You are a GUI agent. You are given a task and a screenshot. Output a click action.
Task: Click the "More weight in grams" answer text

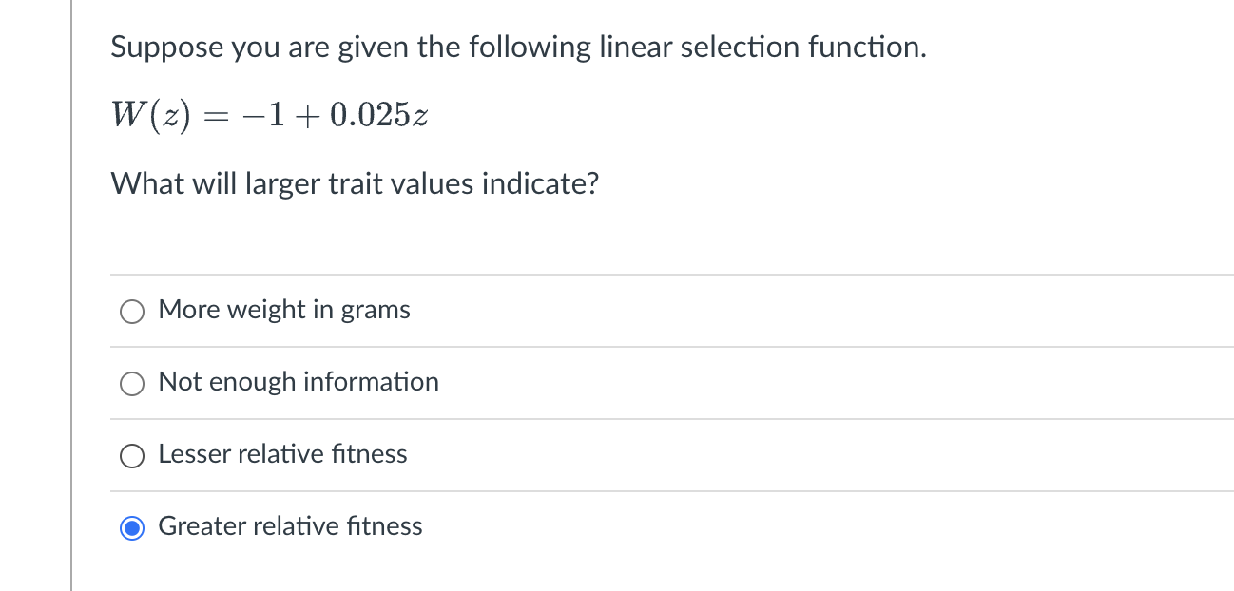click(283, 309)
